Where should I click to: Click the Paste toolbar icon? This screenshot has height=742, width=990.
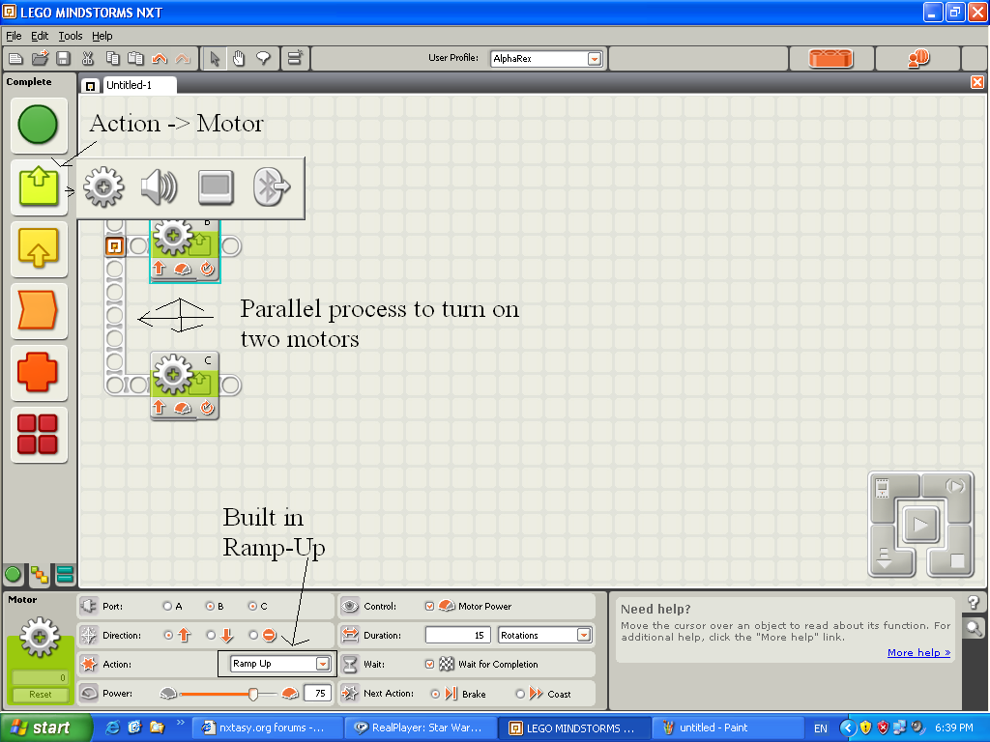pyautogui.click(x=135, y=59)
